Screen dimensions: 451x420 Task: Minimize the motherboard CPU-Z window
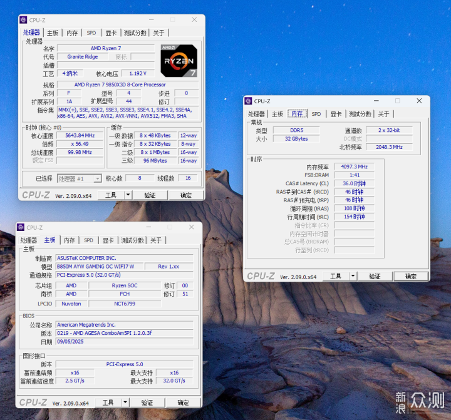pos(148,227)
